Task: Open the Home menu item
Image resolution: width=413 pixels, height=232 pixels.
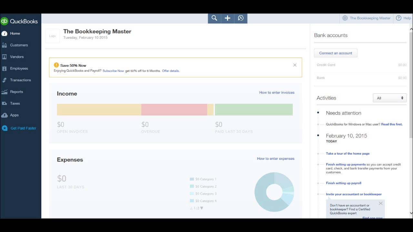Action: click(15, 34)
